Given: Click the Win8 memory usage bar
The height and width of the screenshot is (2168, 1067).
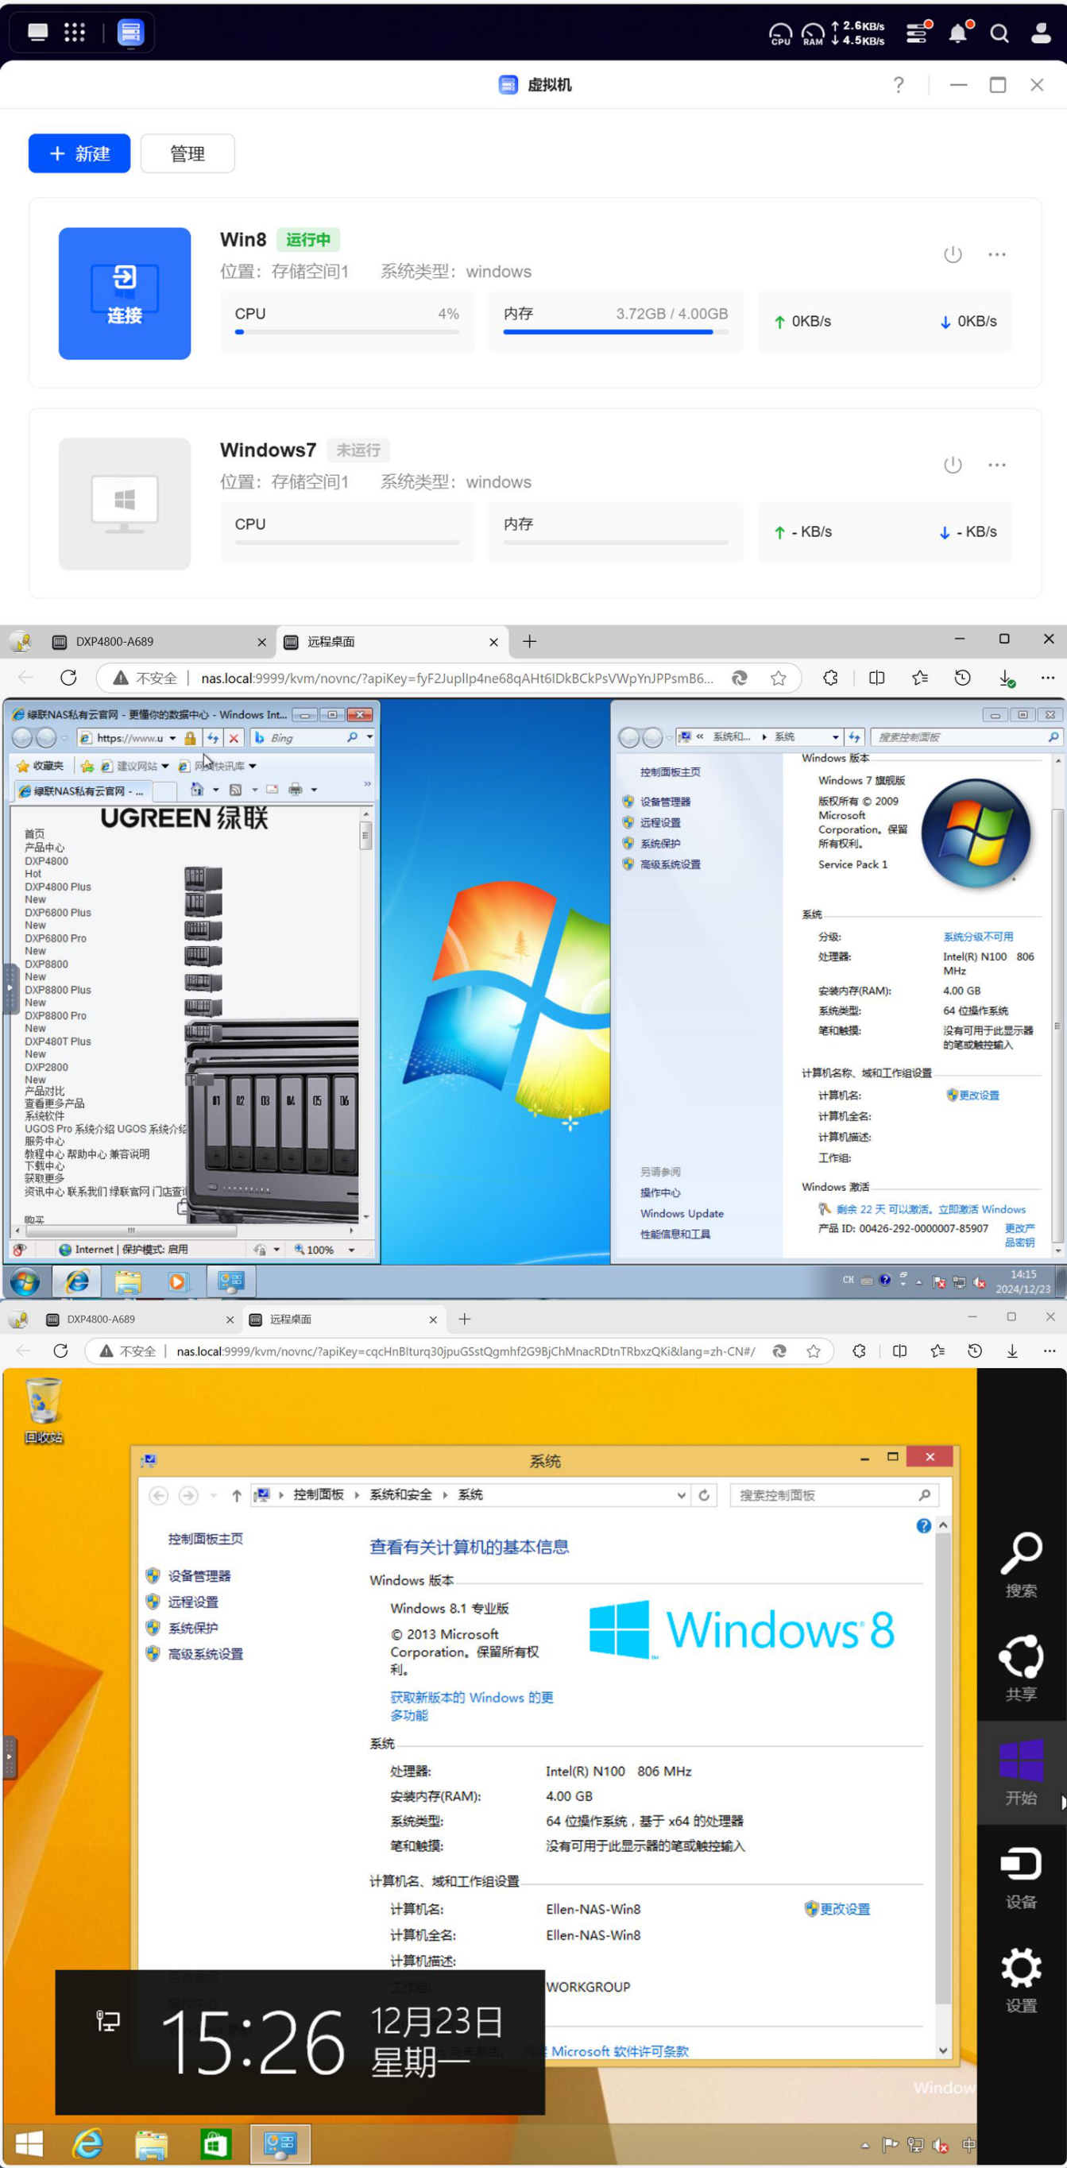Looking at the screenshot, I should [x=615, y=331].
